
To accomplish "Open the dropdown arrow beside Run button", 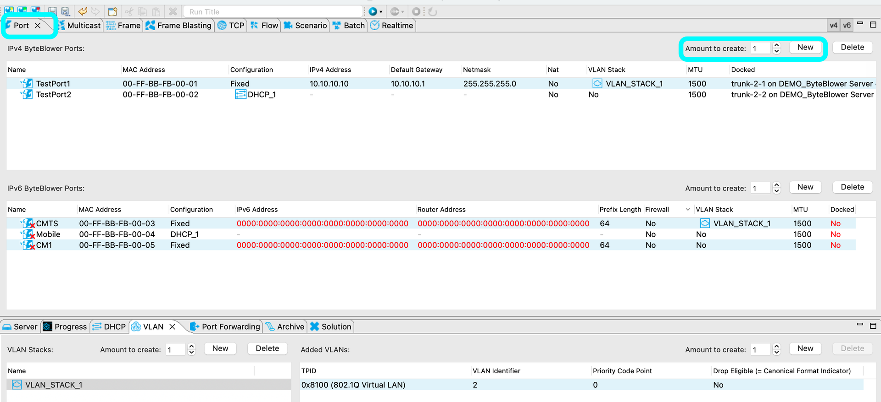I will click(381, 12).
